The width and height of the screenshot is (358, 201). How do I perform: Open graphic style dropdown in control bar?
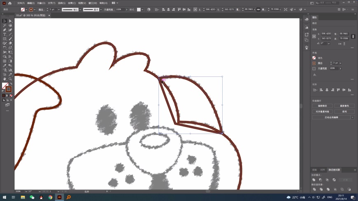tap(142, 9)
